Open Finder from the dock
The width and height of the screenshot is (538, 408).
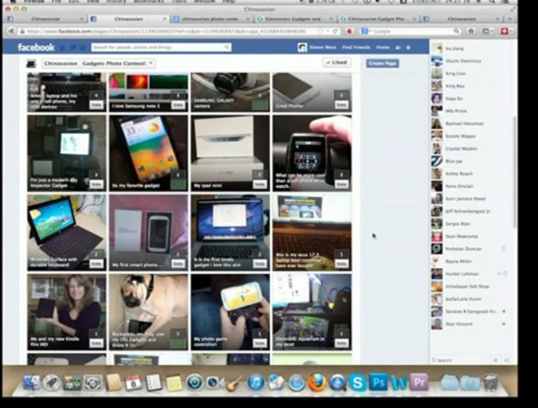pyautogui.click(x=32, y=382)
